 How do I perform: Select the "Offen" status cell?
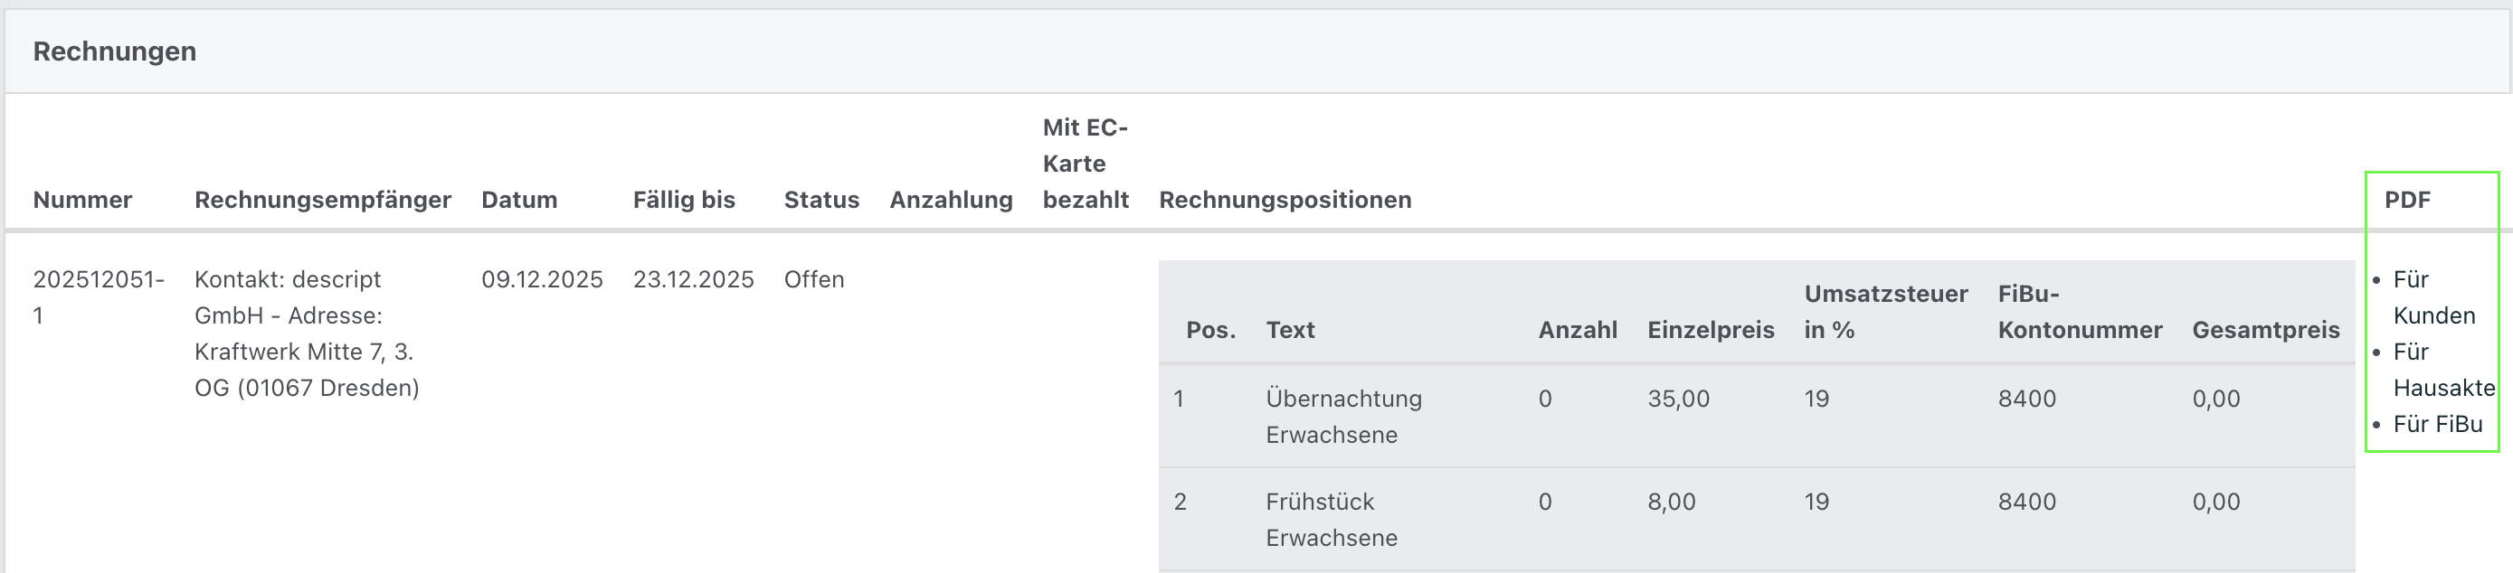814,278
